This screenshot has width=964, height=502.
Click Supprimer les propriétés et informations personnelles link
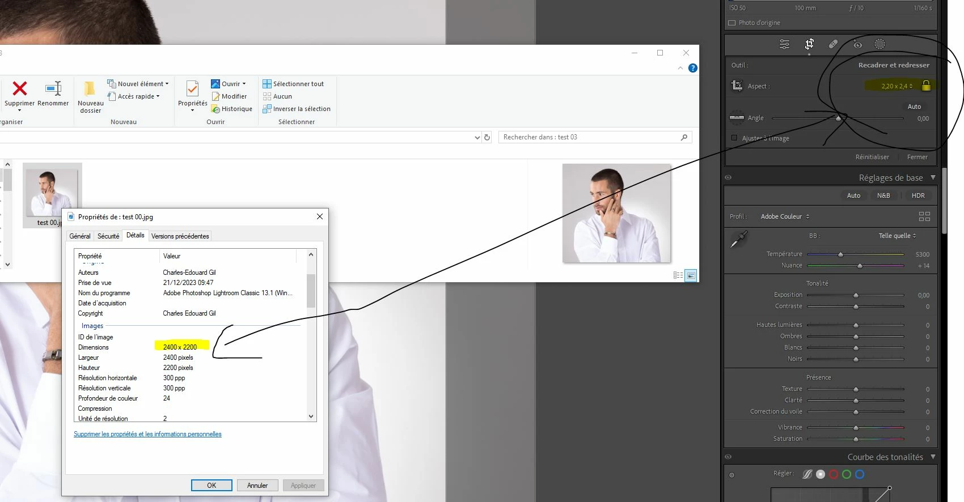tap(147, 434)
